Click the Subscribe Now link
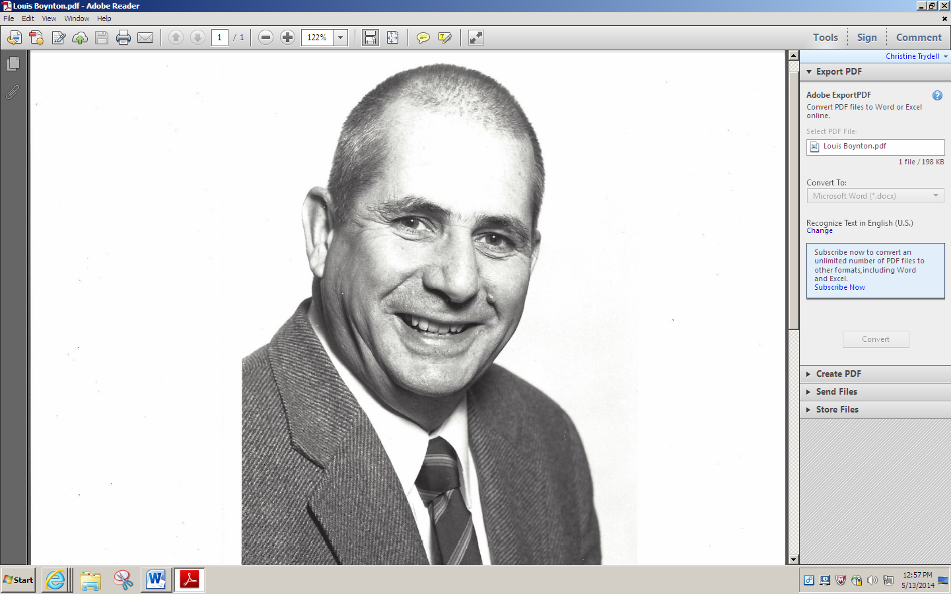This screenshot has width=951, height=594. click(839, 287)
